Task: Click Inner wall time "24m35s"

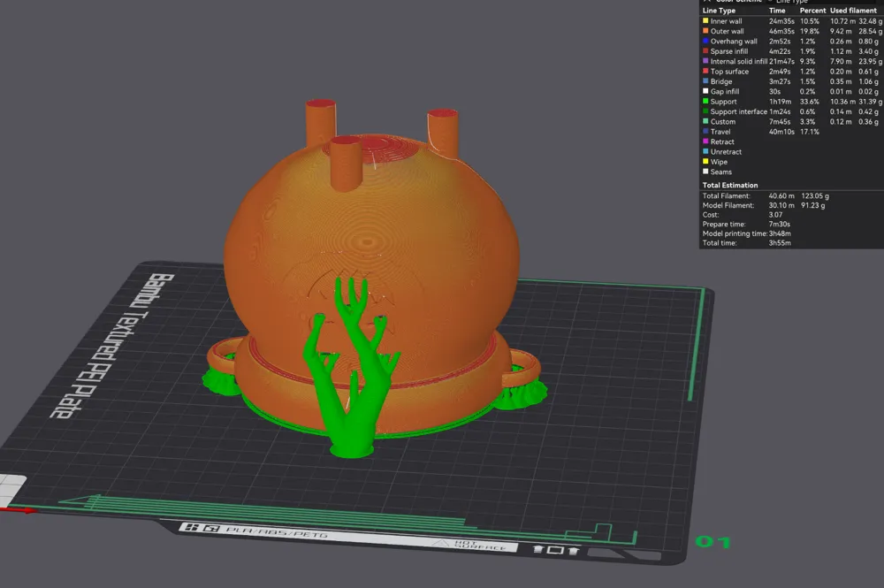Action: (x=781, y=21)
